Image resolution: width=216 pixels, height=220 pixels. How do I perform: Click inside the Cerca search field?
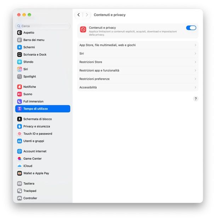point(42,26)
